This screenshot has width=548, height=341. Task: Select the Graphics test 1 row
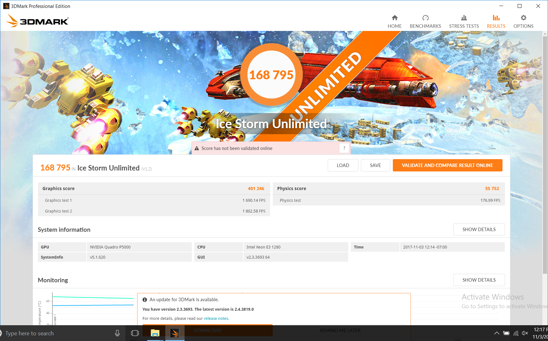click(154, 200)
